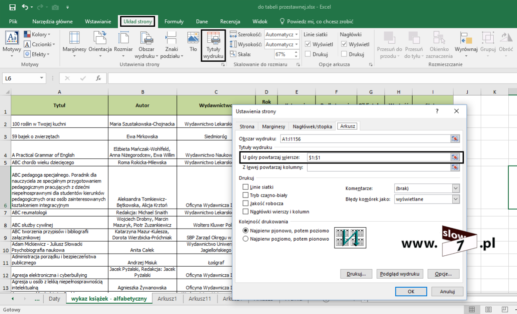Enable Nagłówki wierszy i kolumn checkbox
The width and height of the screenshot is (517, 314).
tap(245, 211)
